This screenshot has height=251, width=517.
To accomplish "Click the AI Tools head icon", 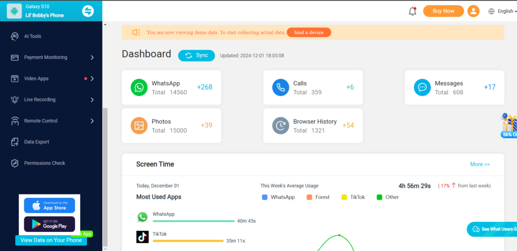I will (x=15, y=36).
